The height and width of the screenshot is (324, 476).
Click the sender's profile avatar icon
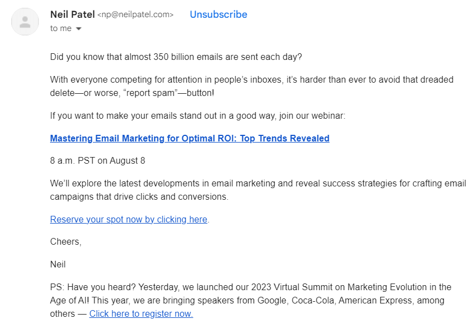[25, 22]
